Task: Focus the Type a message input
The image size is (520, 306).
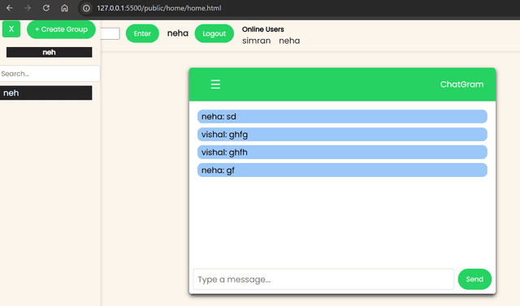Action: [323, 279]
